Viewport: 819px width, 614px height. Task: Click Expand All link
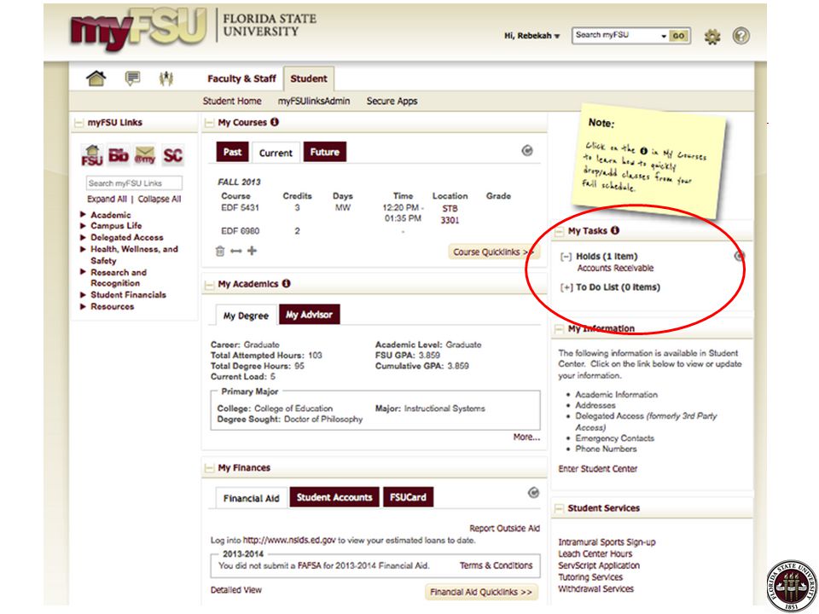[107, 199]
